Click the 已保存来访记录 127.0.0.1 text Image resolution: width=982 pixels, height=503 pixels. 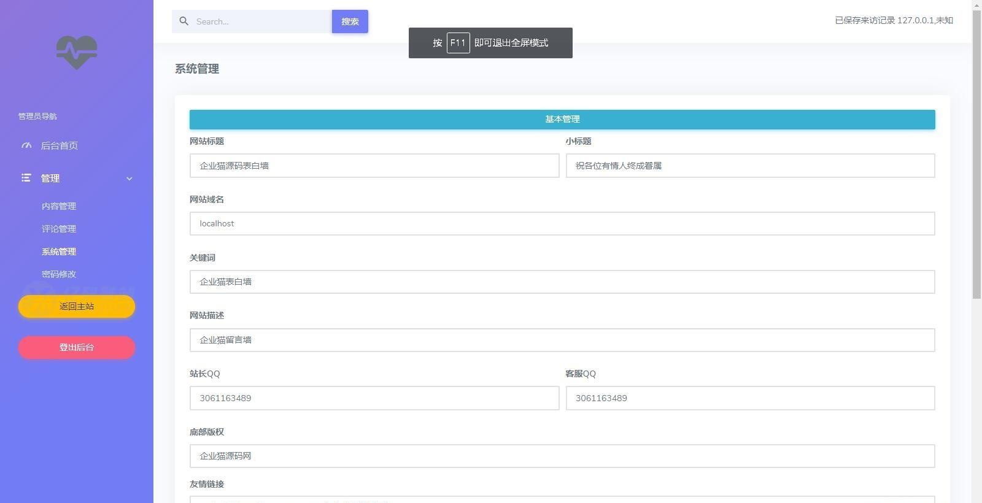[894, 20]
